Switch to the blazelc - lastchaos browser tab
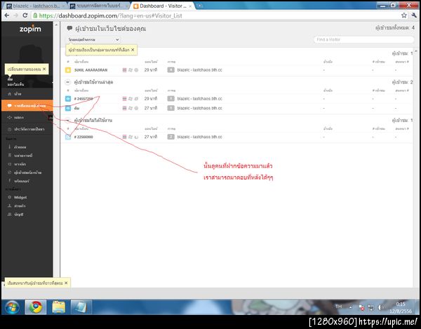421x329 pixels. coord(36,6)
